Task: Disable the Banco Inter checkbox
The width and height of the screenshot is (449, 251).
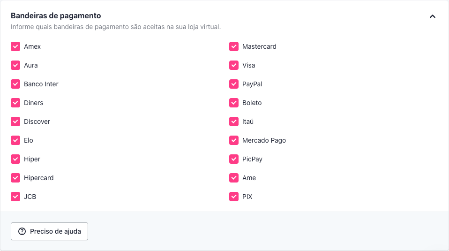Action: point(15,84)
